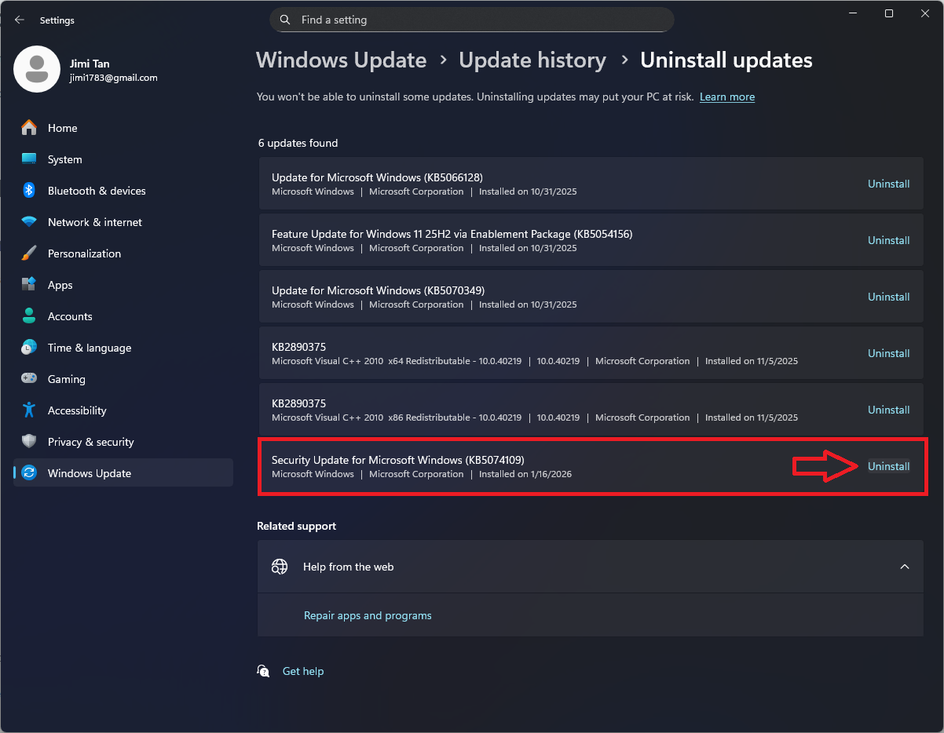Uninstall update KB5066128
This screenshot has width=944, height=733.
(888, 184)
